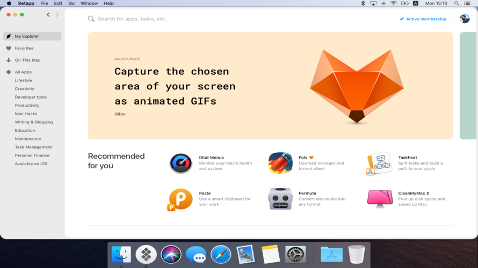Open the Edit menu
This screenshot has width=478, height=268.
[x=58, y=3]
